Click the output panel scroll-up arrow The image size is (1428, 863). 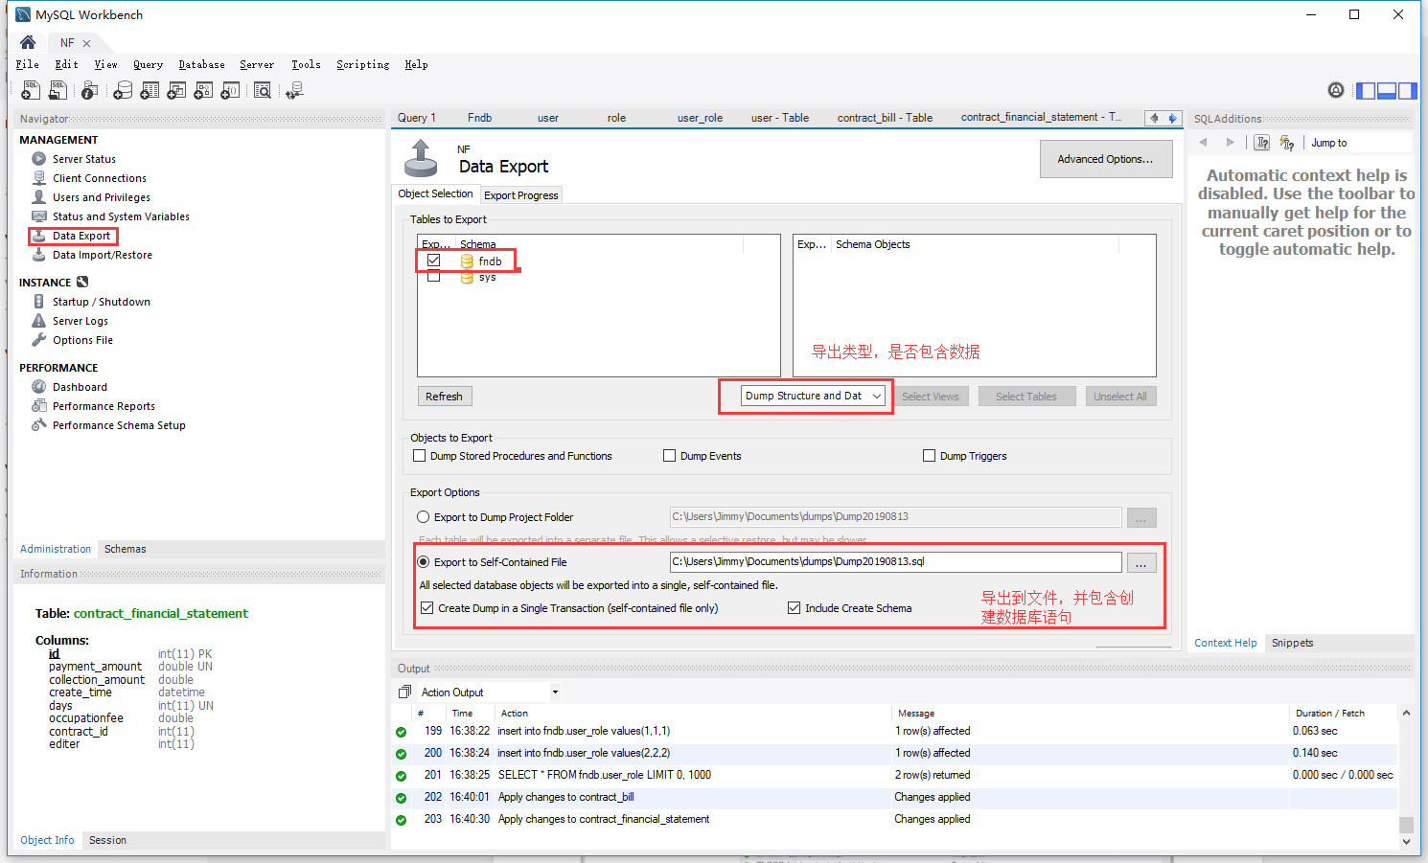tap(1406, 713)
